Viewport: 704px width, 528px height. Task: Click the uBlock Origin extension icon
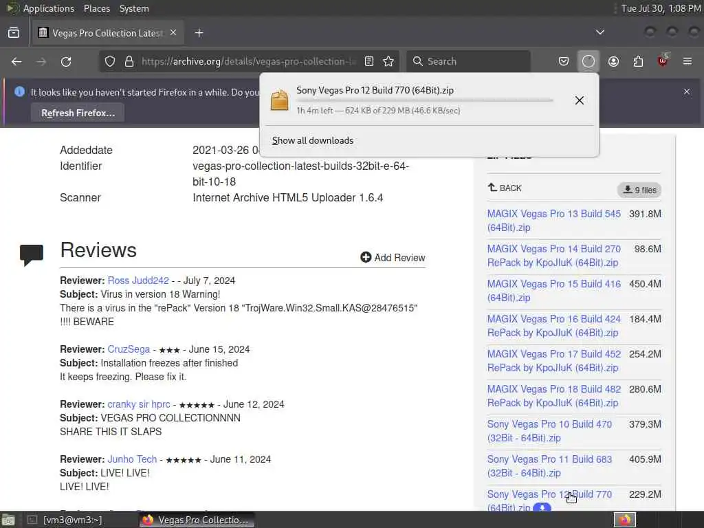click(663, 60)
